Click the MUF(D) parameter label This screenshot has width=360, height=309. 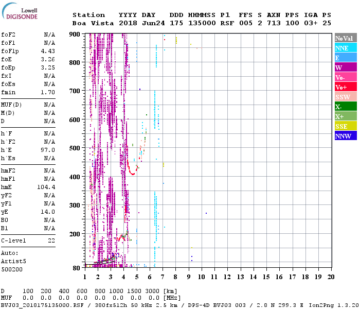click(x=11, y=105)
